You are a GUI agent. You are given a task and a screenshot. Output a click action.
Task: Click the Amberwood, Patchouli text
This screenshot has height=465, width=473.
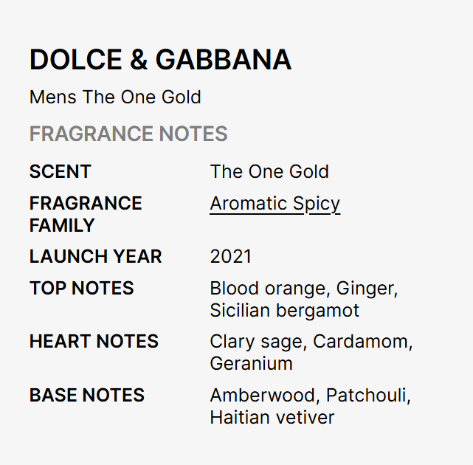[310, 396]
